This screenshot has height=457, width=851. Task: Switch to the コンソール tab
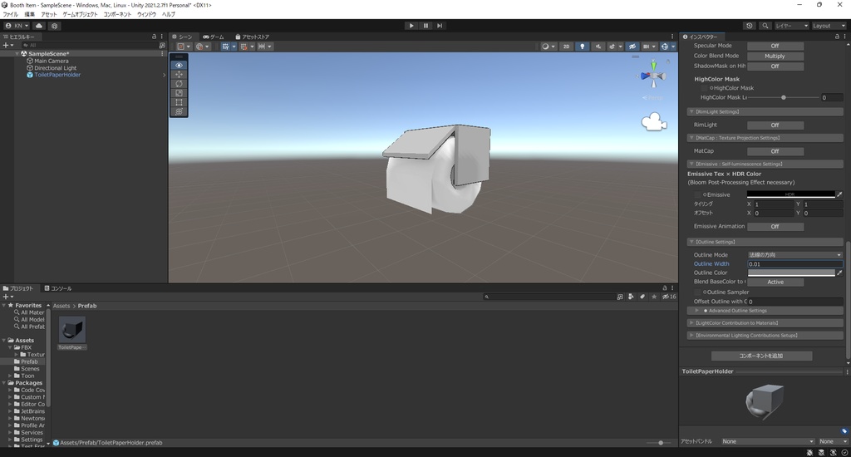click(x=58, y=288)
